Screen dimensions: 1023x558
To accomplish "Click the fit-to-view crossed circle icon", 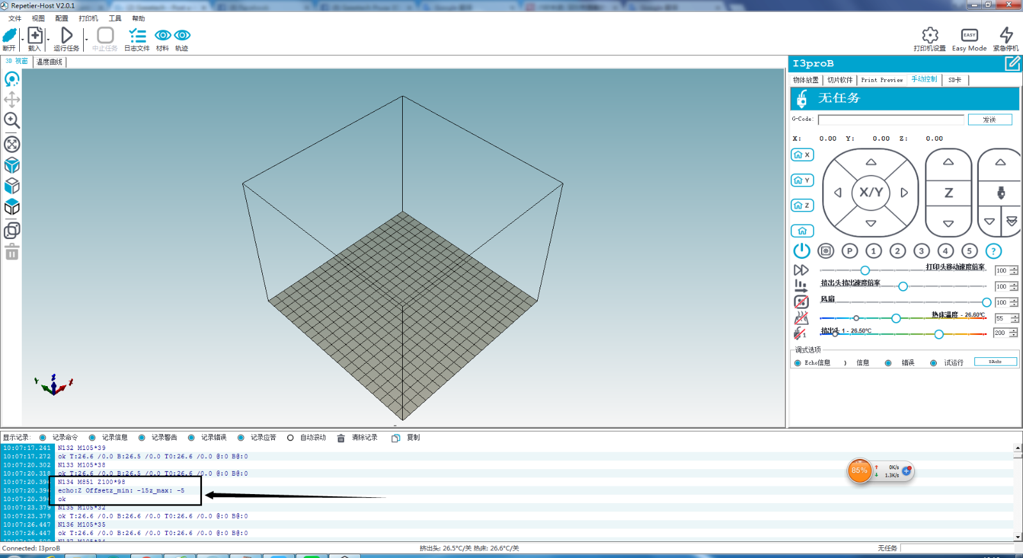I will 12,144.
